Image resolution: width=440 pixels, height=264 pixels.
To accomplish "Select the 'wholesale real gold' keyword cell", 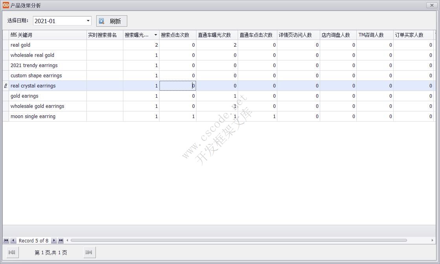I will coord(48,55).
